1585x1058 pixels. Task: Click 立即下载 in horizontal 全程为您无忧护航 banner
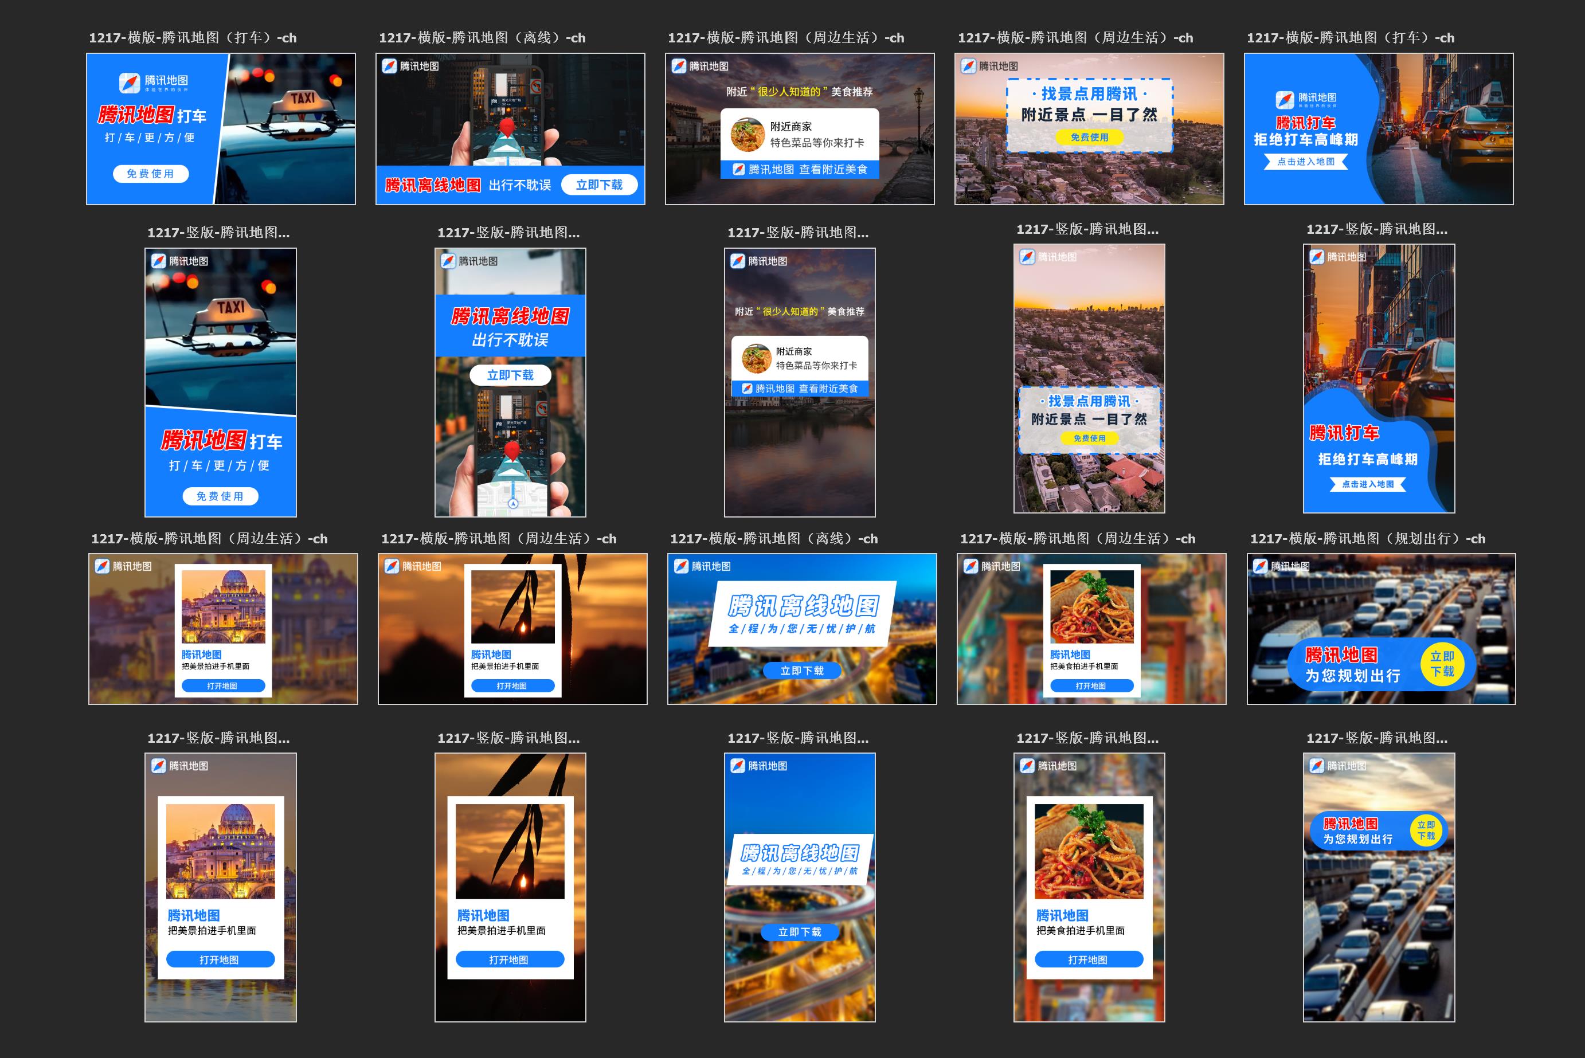[801, 671]
